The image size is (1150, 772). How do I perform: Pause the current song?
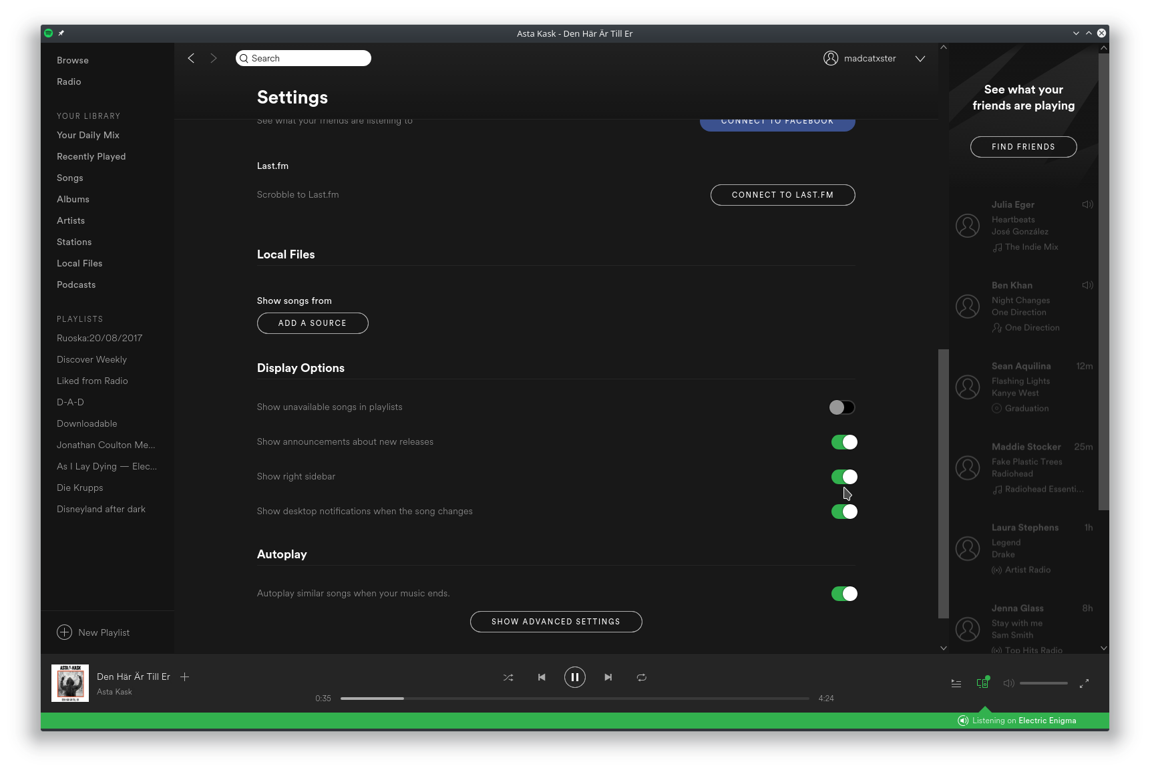[x=575, y=677]
